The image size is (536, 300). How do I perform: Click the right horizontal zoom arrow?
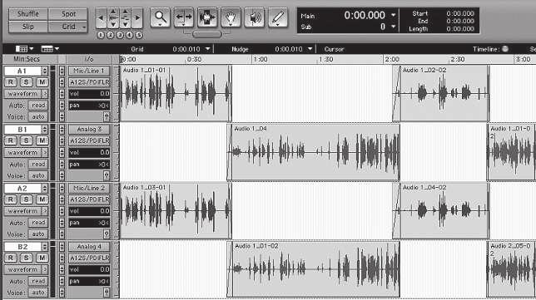coord(137,17)
